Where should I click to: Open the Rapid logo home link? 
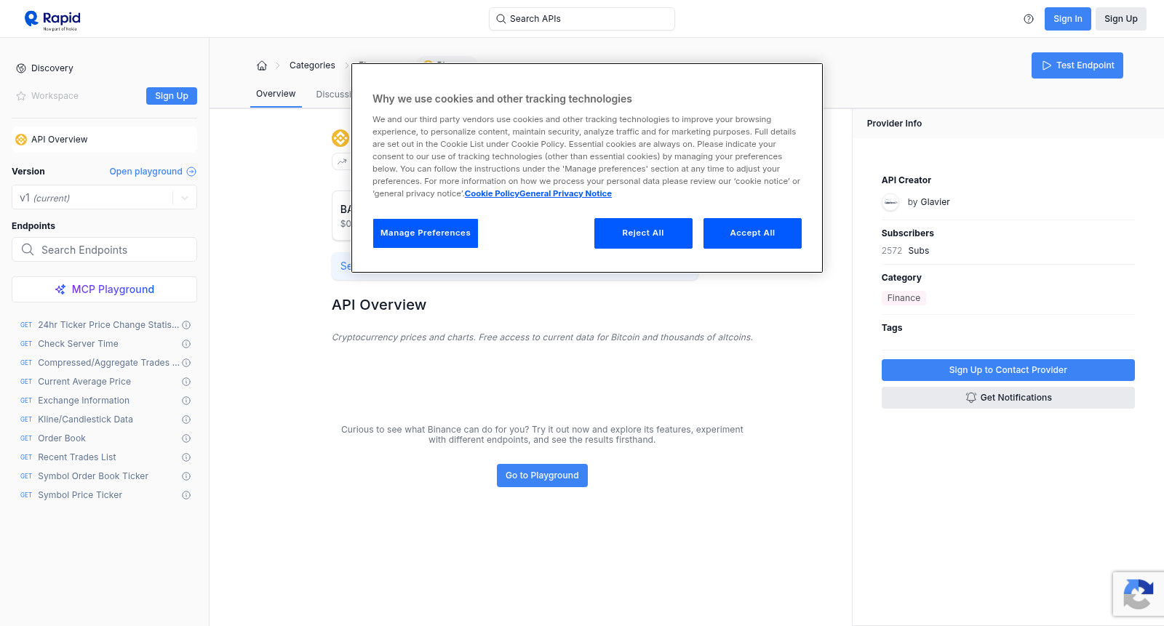click(52, 20)
